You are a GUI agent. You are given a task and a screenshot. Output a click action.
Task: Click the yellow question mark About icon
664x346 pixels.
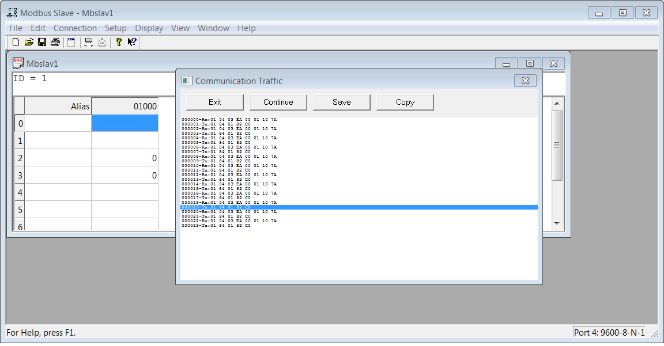tap(119, 42)
